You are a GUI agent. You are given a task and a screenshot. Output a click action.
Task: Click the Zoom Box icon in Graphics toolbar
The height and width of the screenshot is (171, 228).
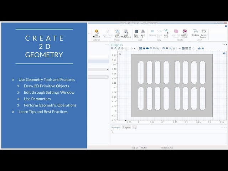(119, 48)
